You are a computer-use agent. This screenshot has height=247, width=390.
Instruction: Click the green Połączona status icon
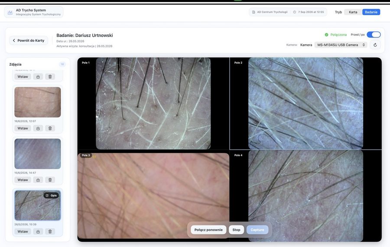coord(326,35)
